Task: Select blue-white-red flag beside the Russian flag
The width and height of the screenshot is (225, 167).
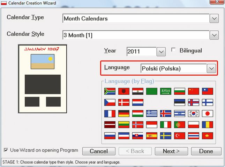Action: click(x=124, y=136)
